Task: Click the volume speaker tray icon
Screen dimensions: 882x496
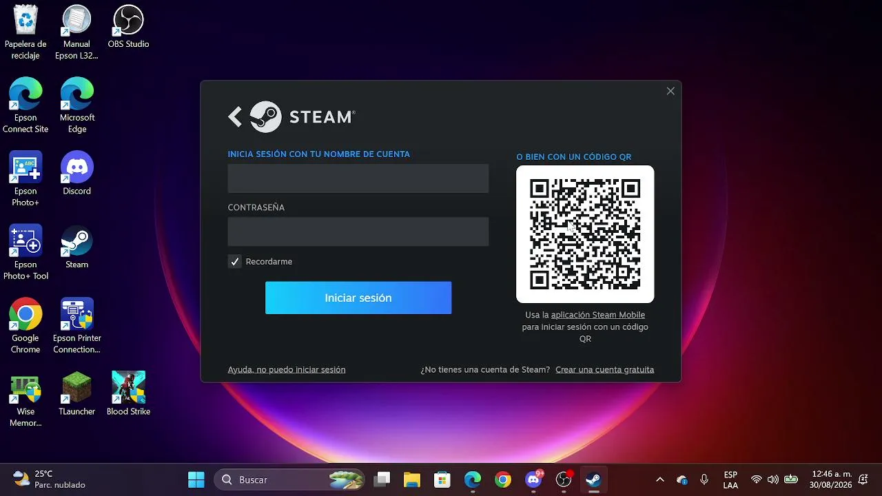Action: point(773,479)
